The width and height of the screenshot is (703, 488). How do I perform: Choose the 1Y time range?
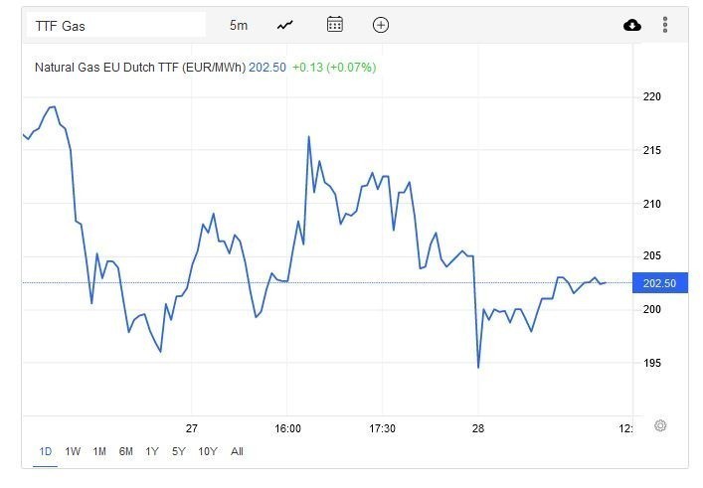coord(152,451)
